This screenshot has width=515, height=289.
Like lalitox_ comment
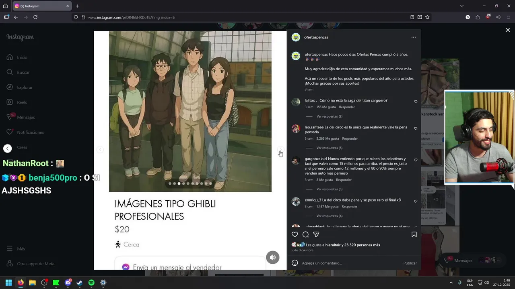(416, 102)
